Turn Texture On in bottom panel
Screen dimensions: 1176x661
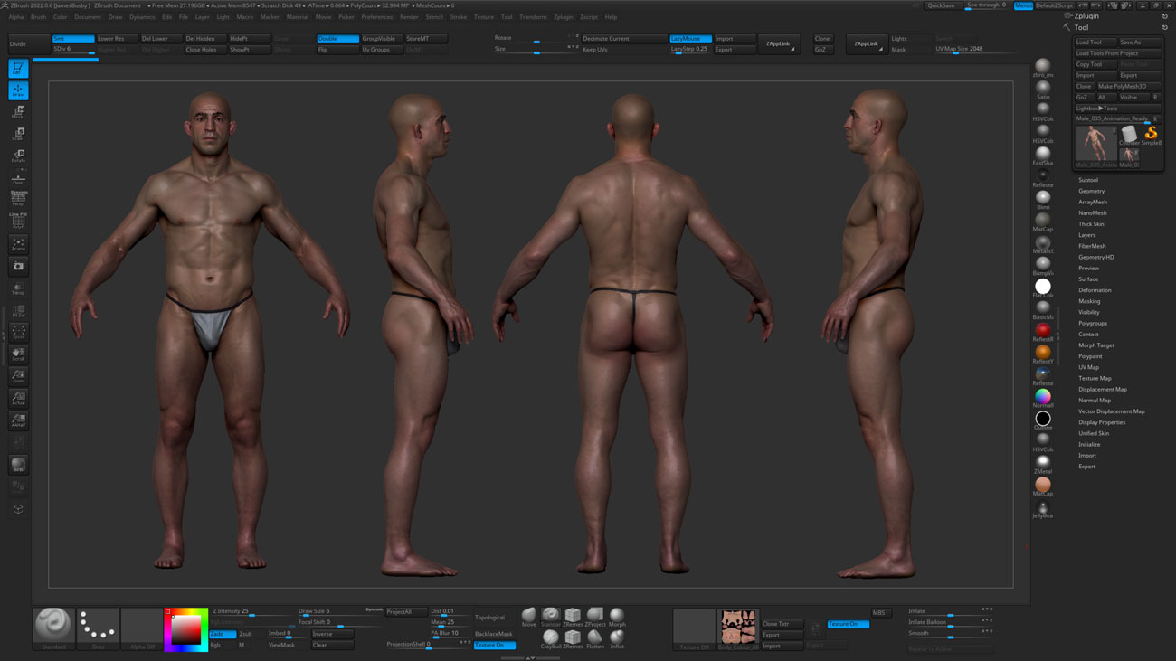[496, 646]
